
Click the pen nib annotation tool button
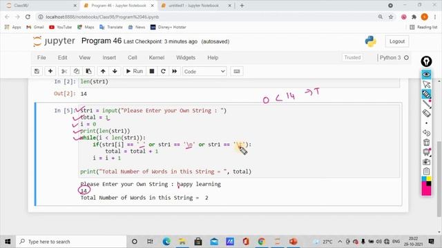tap(426, 61)
